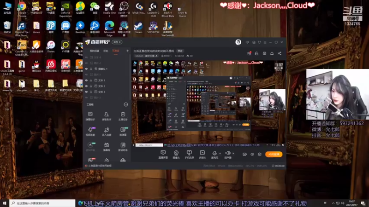Viewport: 369px width, 207px height.
Task: Add a new scene with plus button
Action: tap(128, 51)
